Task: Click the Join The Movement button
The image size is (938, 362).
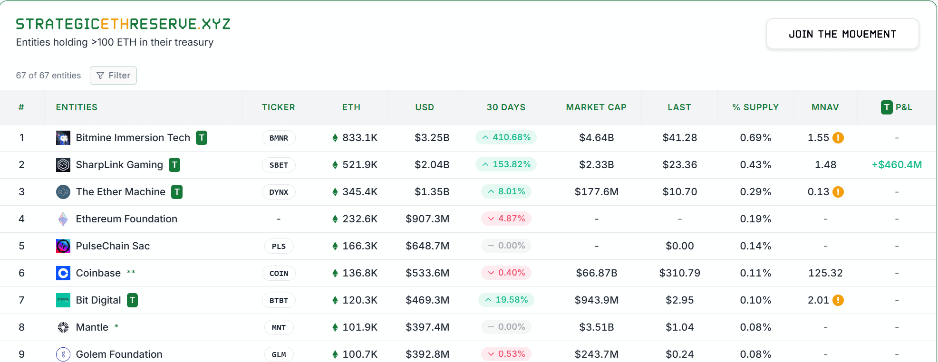Action: (842, 34)
